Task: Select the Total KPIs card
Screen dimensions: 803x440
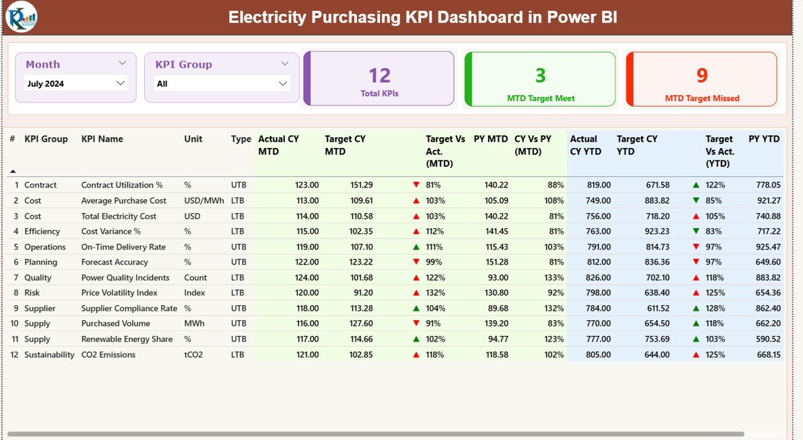Action: [x=378, y=78]
